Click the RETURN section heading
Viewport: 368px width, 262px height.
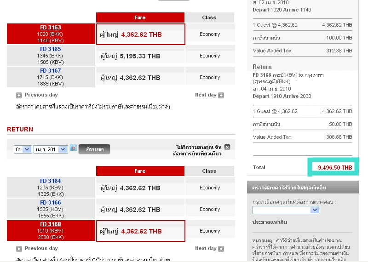click(x=20, y=129)
